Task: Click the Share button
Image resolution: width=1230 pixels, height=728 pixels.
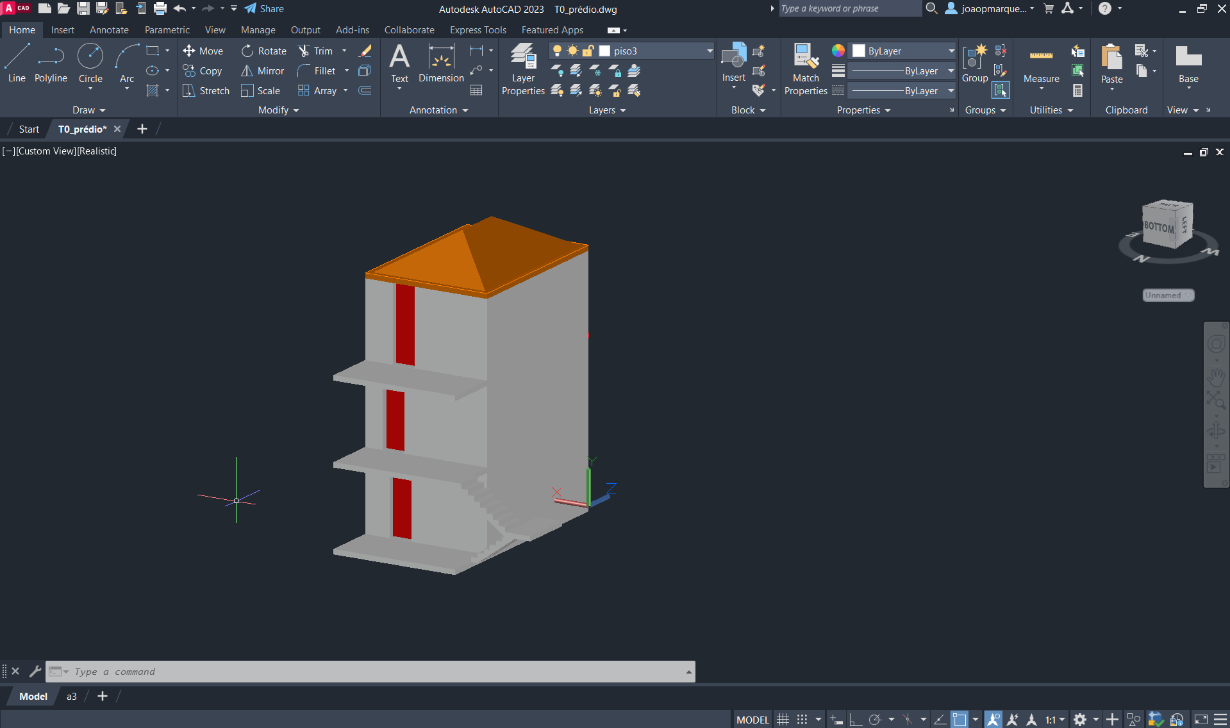Action: [x=264, y=9]
